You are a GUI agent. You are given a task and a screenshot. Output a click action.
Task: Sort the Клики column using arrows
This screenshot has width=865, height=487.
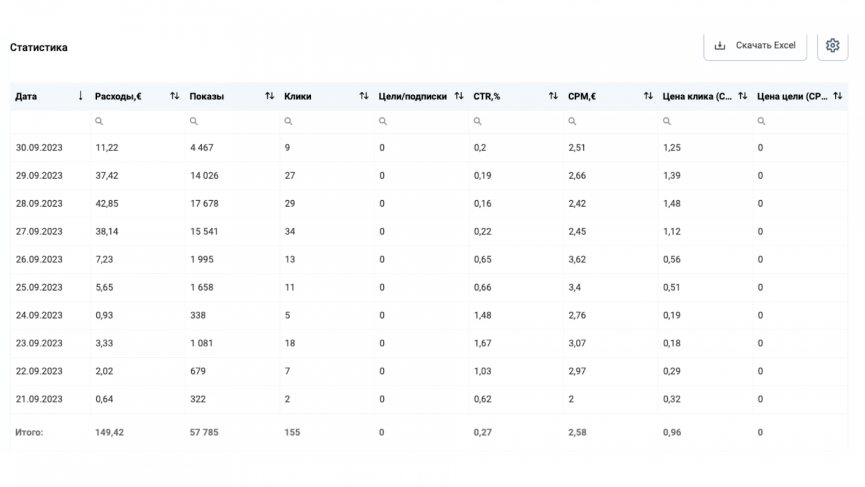click(364, 96)
